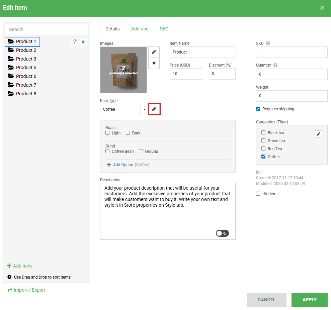Image resolution: width=331 pixels, height=310 pixels.
Task: Click the SKU help question mark icon
Action: (x=268, y=43)
